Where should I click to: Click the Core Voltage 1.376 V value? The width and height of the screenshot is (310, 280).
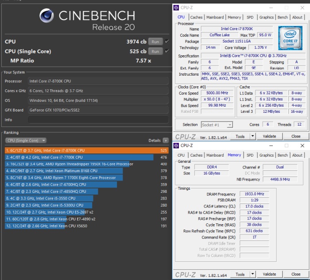[260, 47]
